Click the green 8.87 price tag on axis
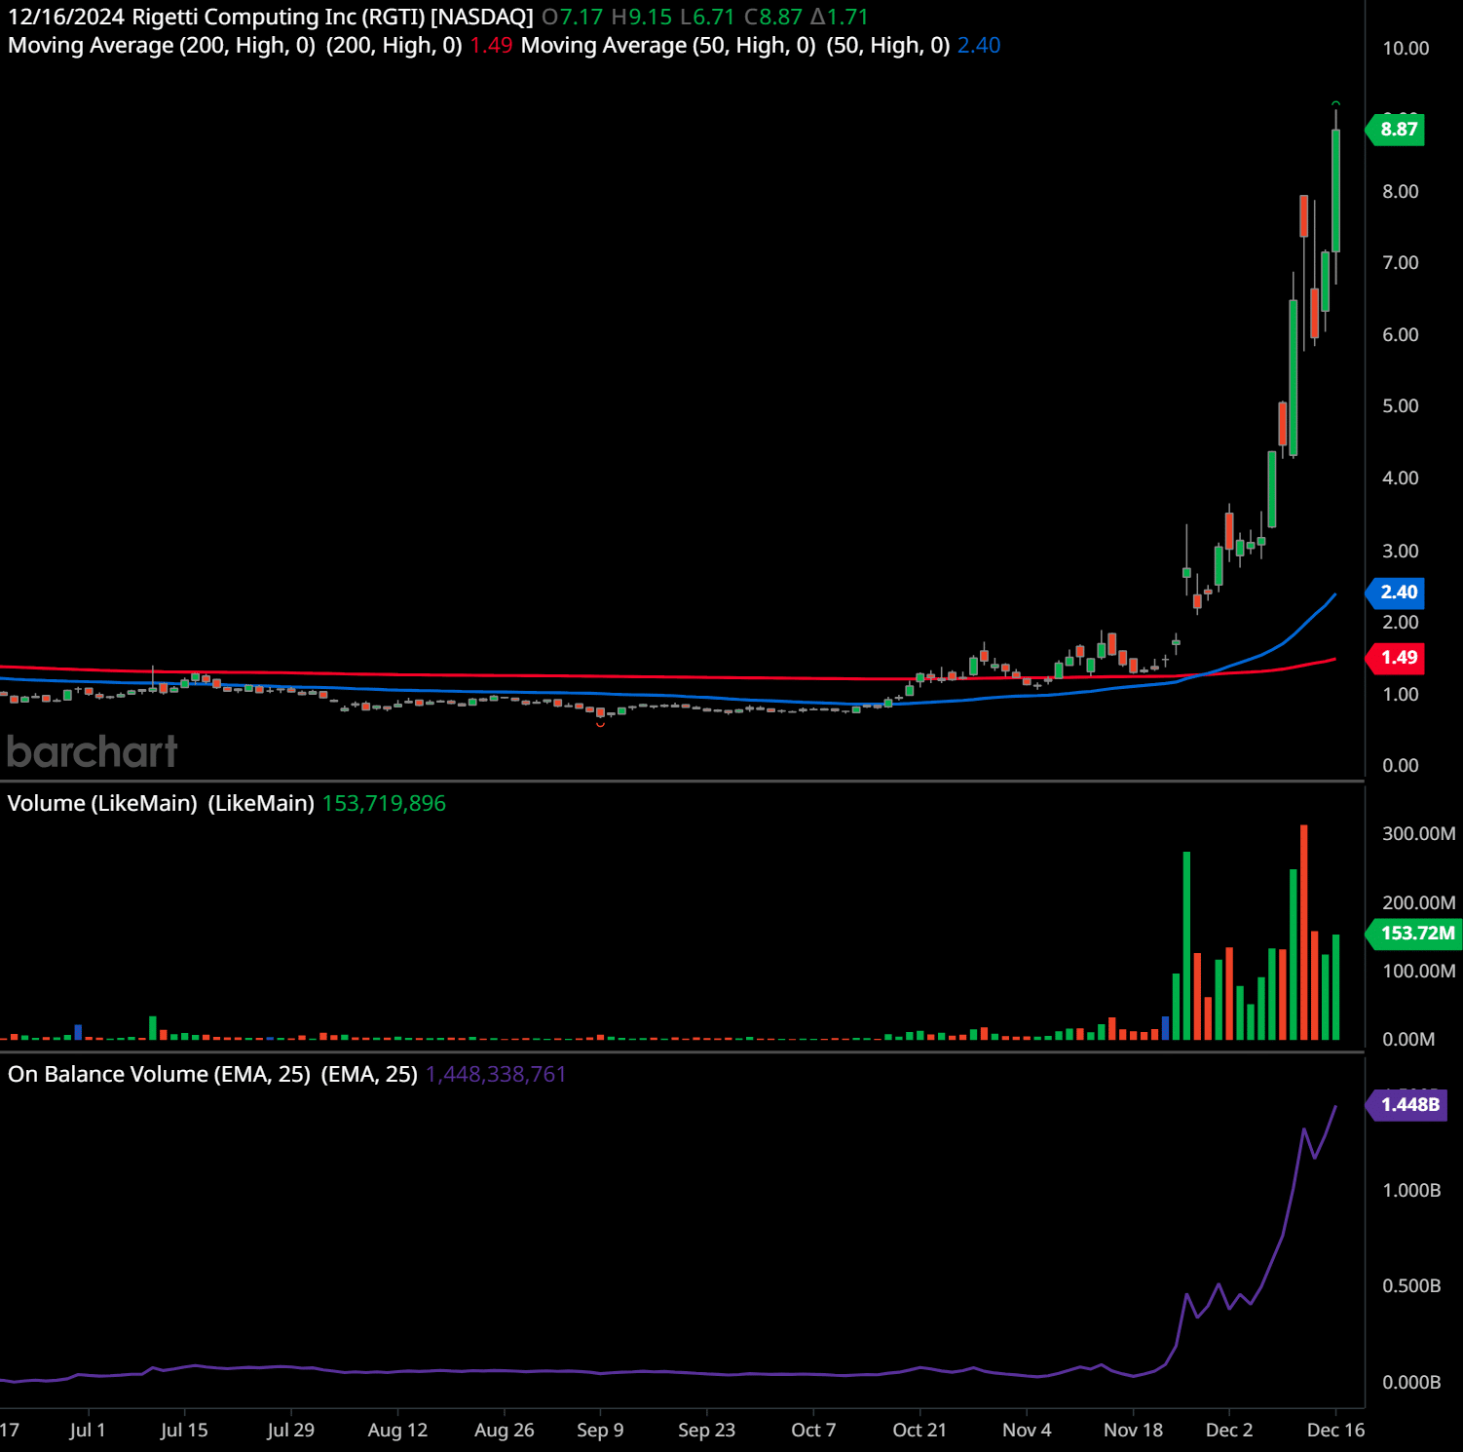This screenshot has width=1463, height=1452. point(1397,129)
